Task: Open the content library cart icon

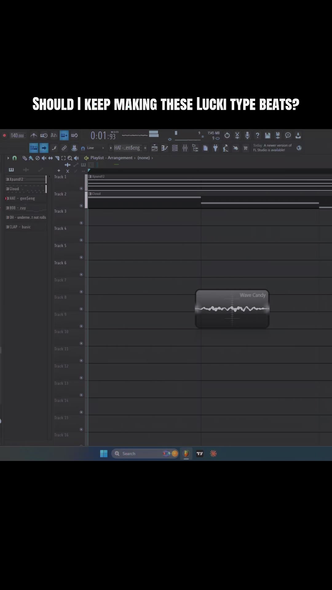Action: pos(246,148)
